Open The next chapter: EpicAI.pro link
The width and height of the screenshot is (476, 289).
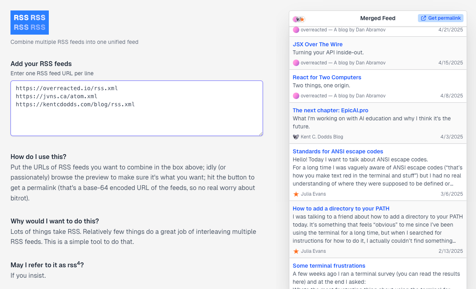(x=330, y=110)
